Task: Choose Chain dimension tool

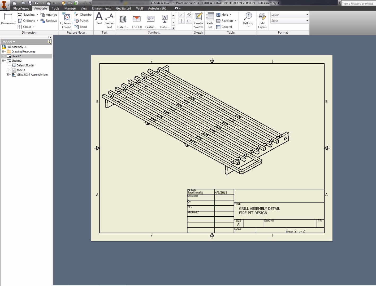Action: click(24, 27)
